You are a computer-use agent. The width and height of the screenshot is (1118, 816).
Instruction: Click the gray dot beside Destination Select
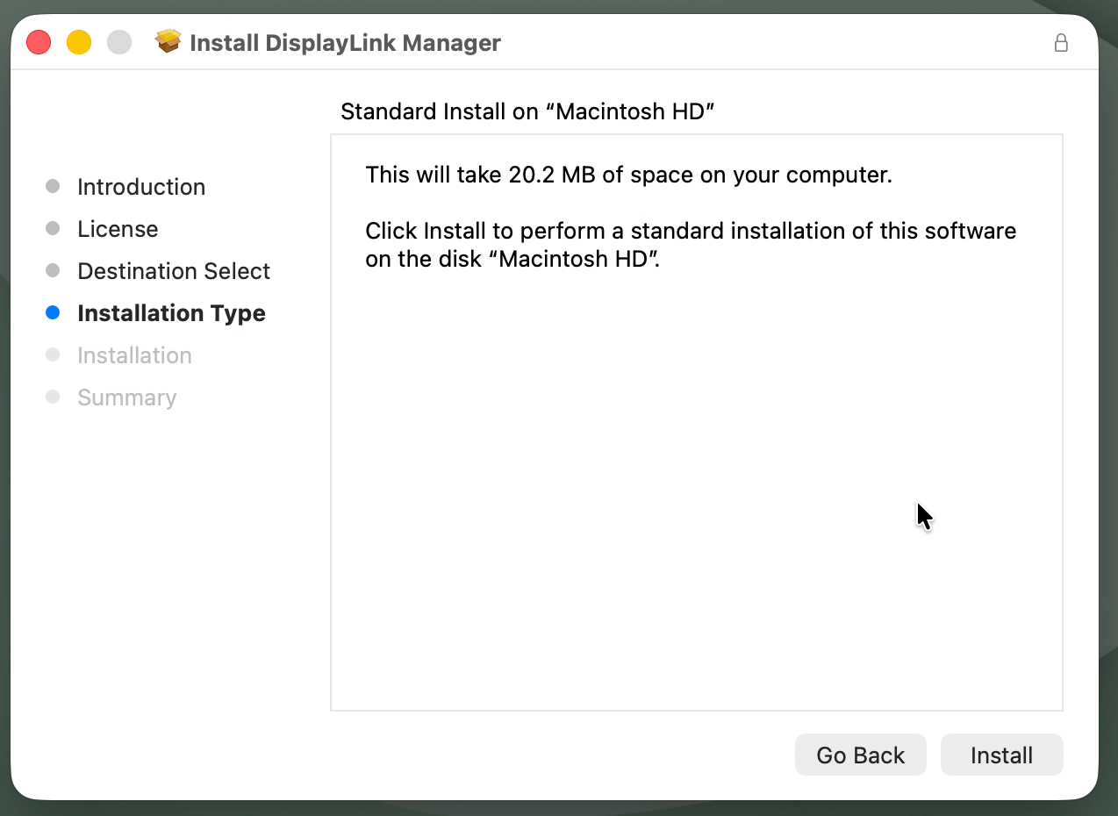[x=53, y=270]
